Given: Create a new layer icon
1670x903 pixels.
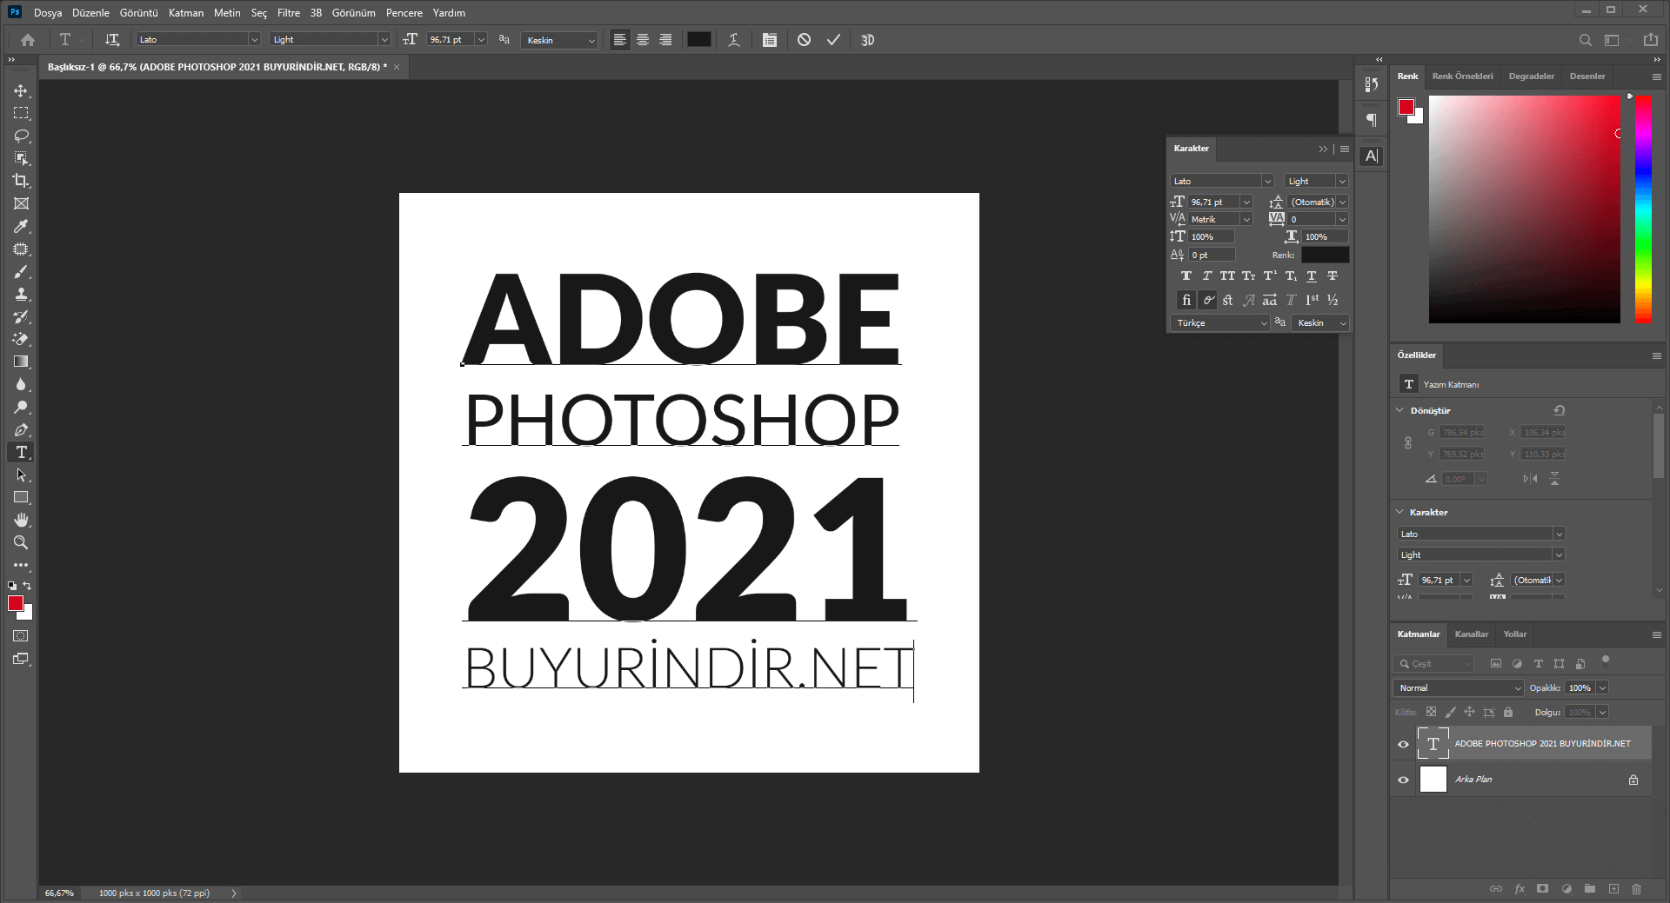Looking at the screenshot, I should point(1613,888).
